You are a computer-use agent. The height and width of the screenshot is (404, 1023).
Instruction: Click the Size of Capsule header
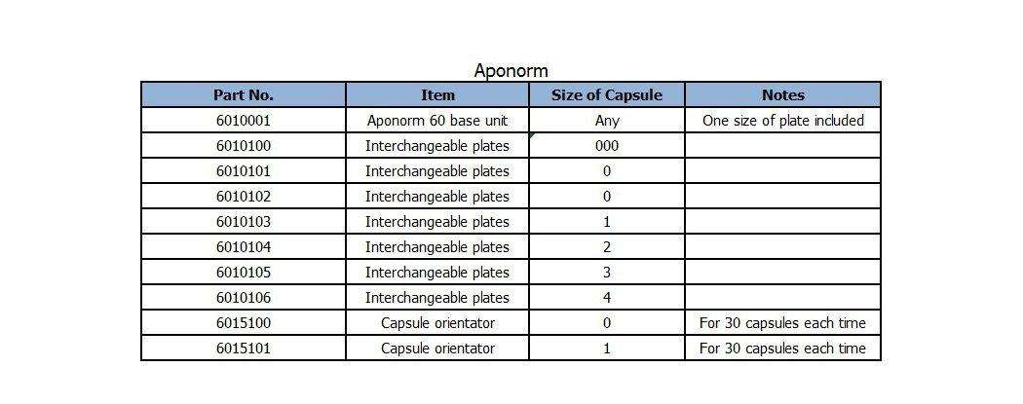pos(606,95)
